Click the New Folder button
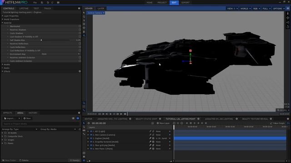 coord(9,160)
